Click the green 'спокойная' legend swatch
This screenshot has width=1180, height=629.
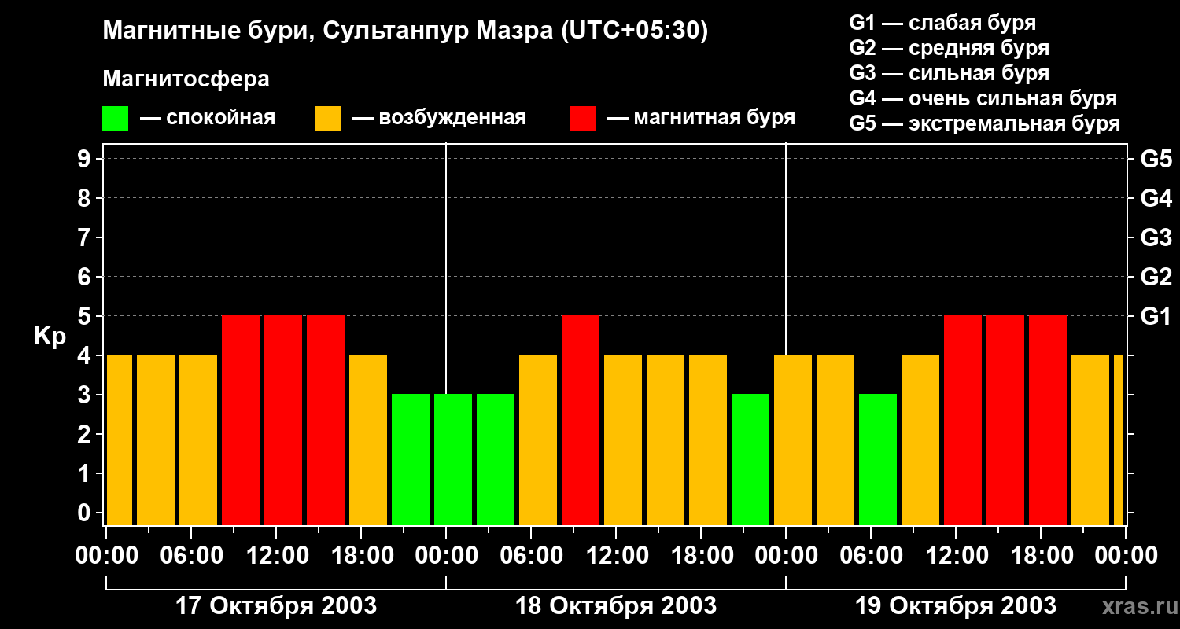(115, 119)
